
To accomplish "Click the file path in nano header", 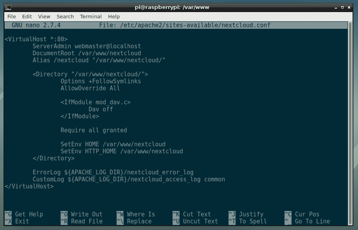I will (195, 25).
